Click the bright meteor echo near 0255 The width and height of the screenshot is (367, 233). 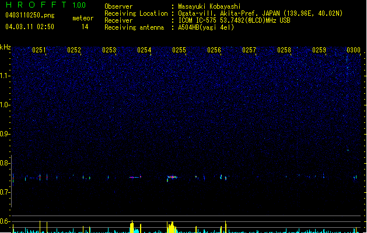pyautogui.click(x=172, y=178)
